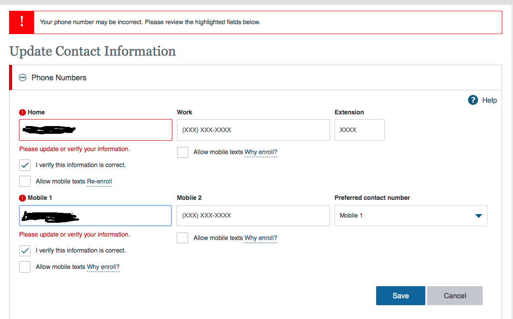Click the 'Extension' field label
Image resolution: width=513 pixels, height=319 pixels.
[349, 113]
